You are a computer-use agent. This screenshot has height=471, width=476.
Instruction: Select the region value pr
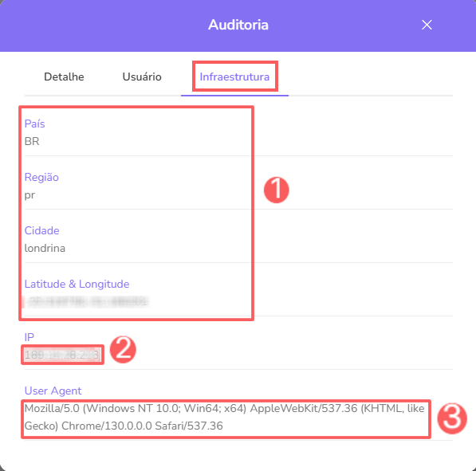coord(30,195)
